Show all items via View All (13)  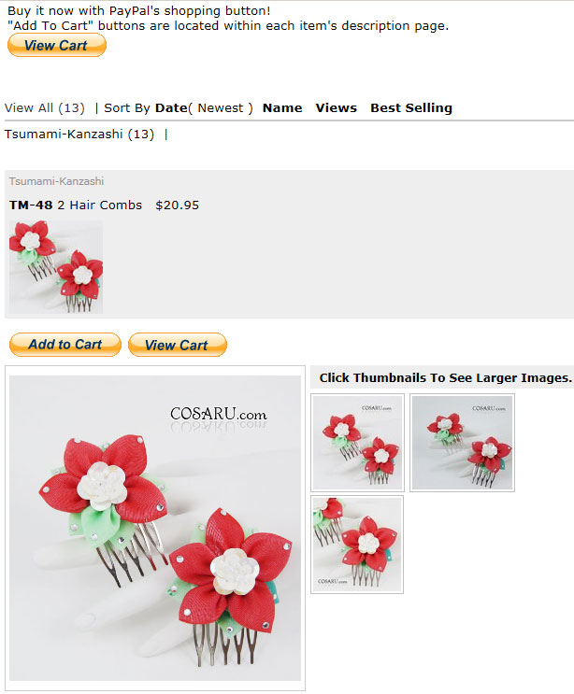click(x=44, y=108)
